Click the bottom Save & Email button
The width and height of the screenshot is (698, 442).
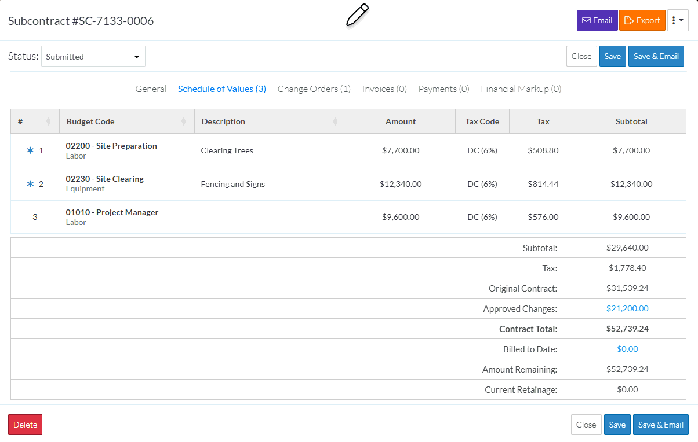[661, 425]
